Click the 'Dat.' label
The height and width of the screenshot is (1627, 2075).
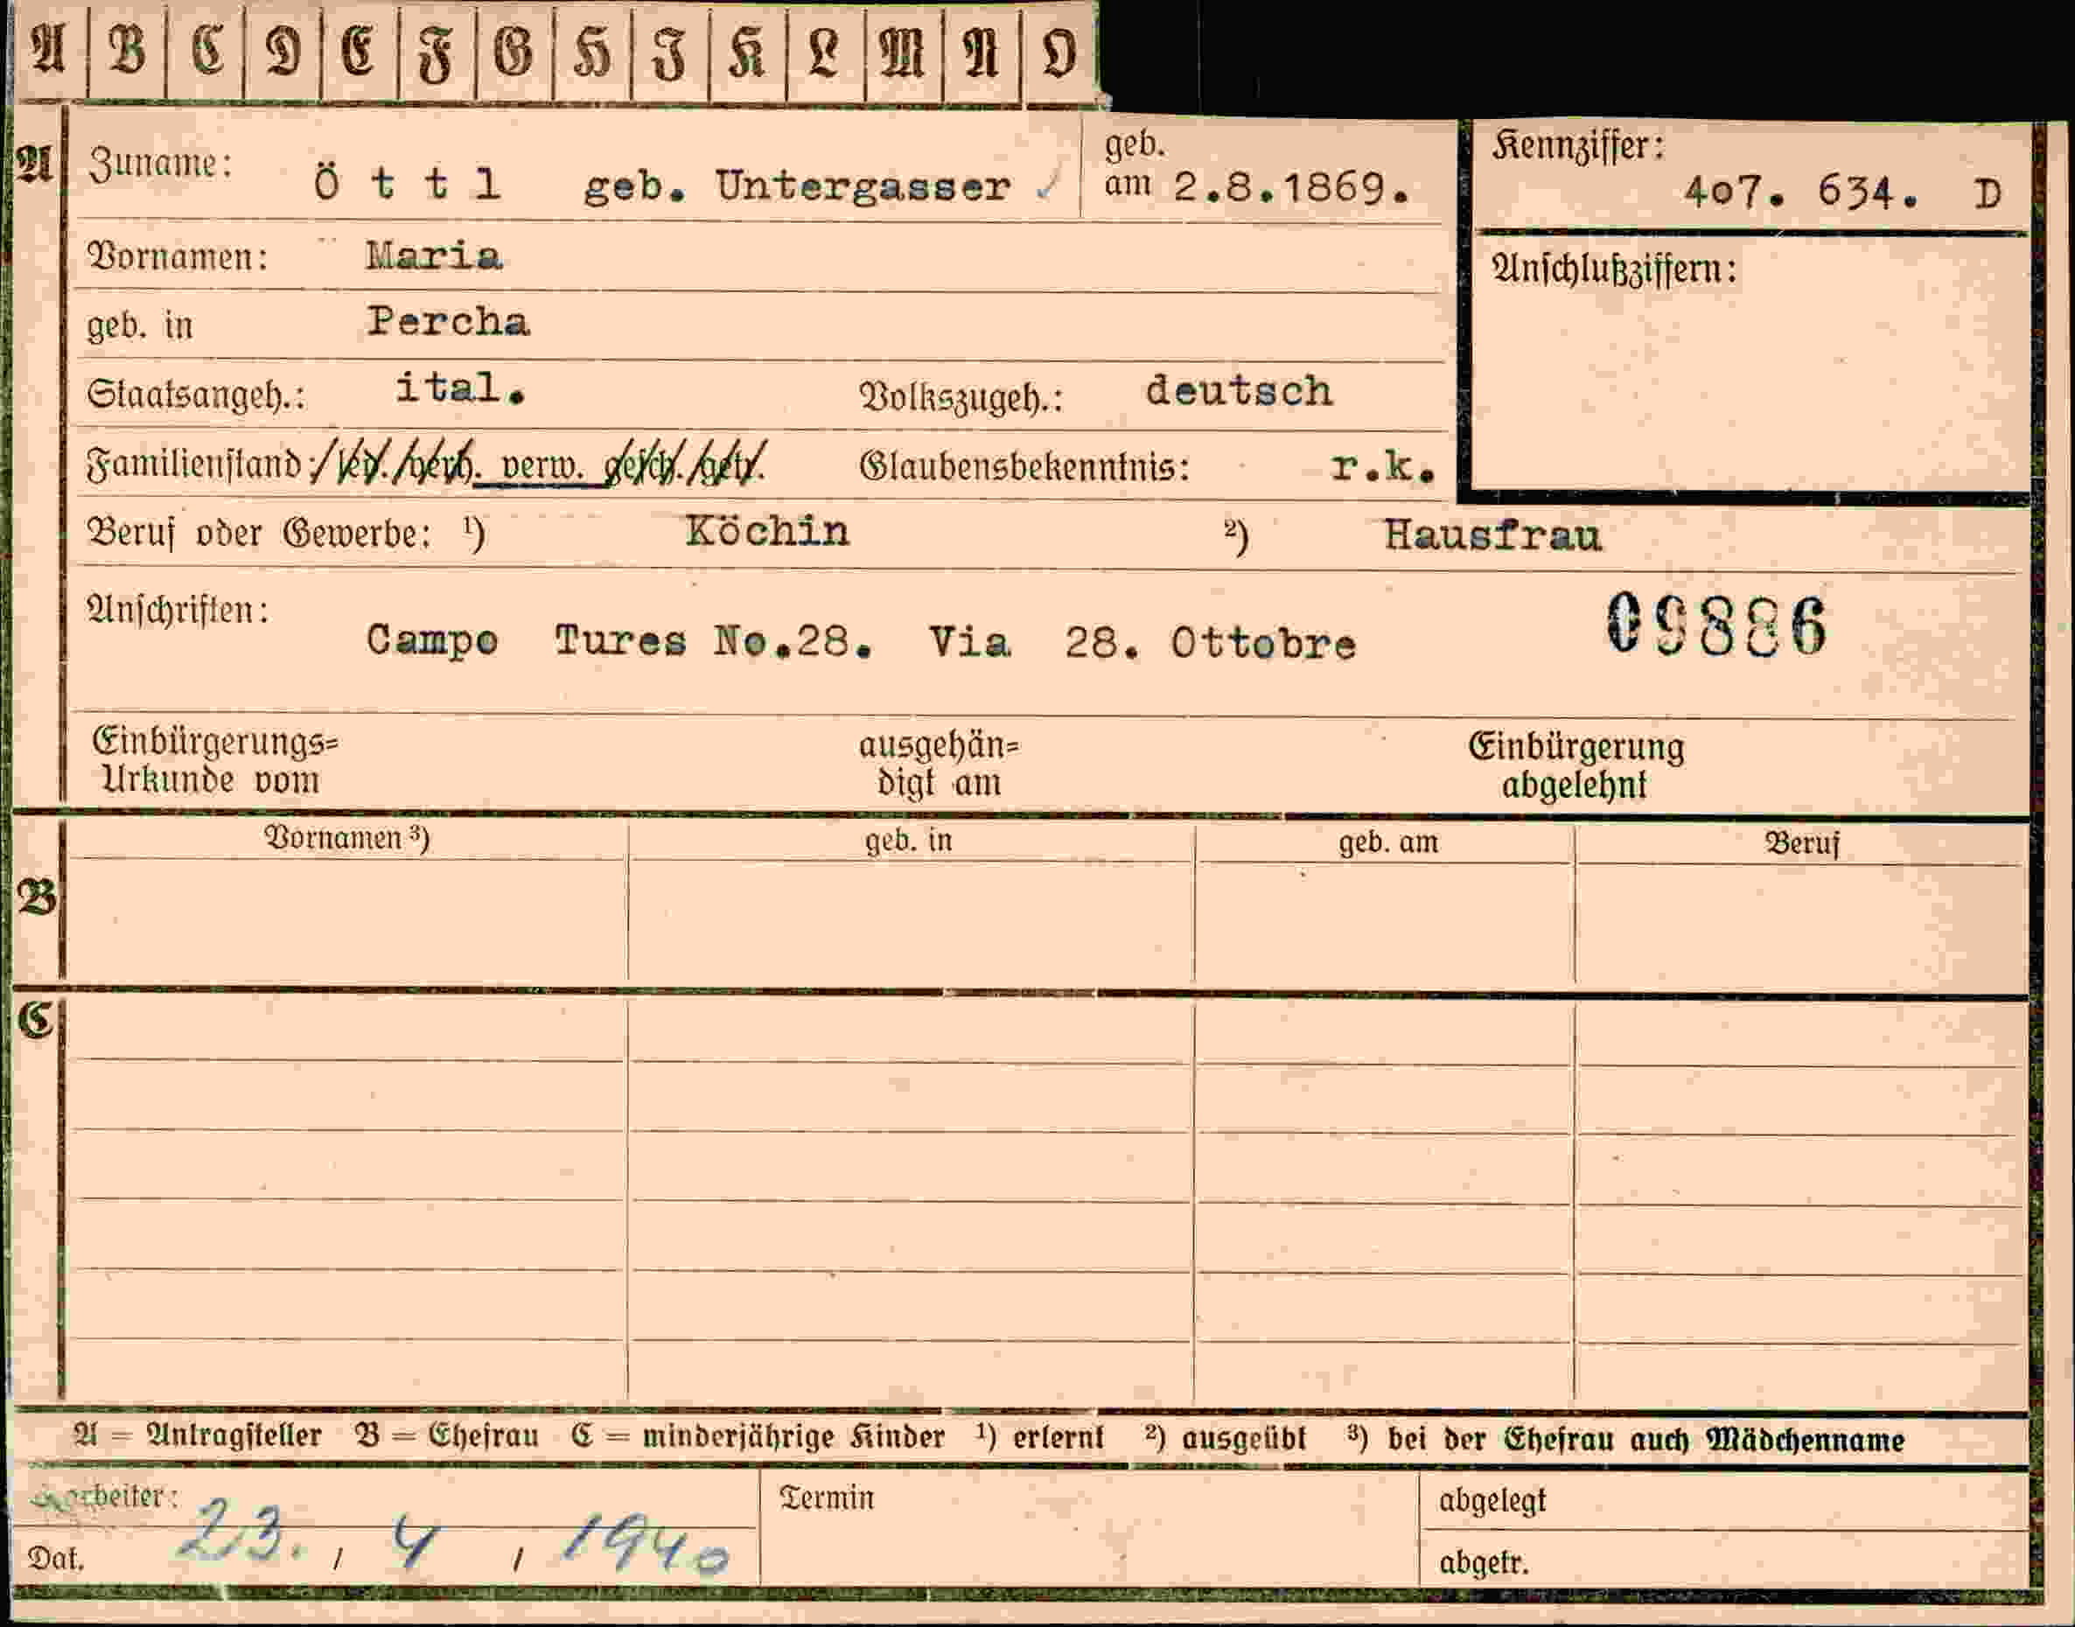(x=55, y=1559)
